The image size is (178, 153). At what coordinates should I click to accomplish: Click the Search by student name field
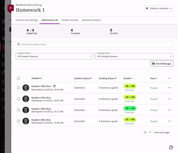coord(95,44)
